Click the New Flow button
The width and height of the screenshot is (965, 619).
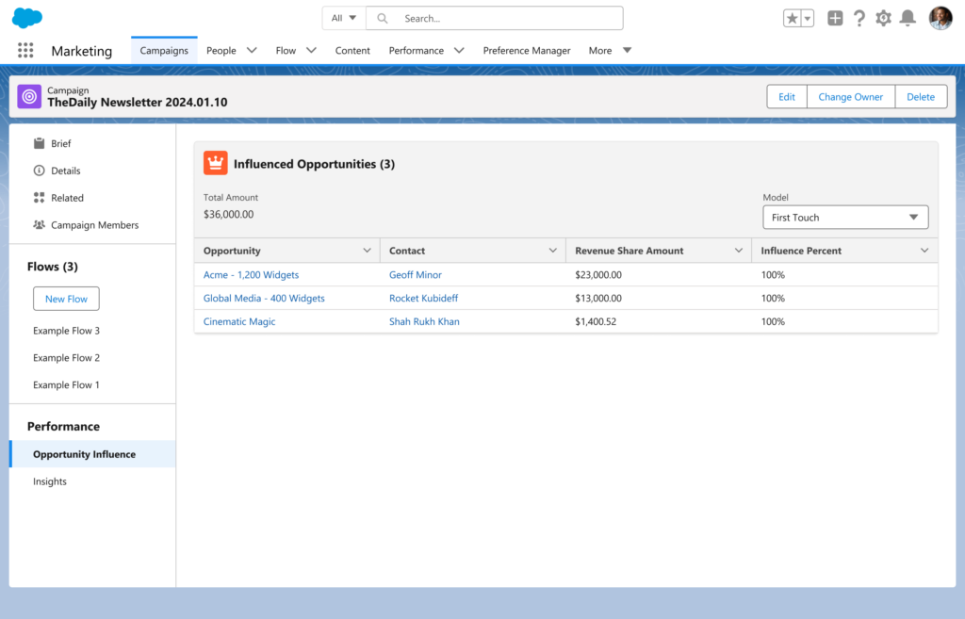[66, 299]
